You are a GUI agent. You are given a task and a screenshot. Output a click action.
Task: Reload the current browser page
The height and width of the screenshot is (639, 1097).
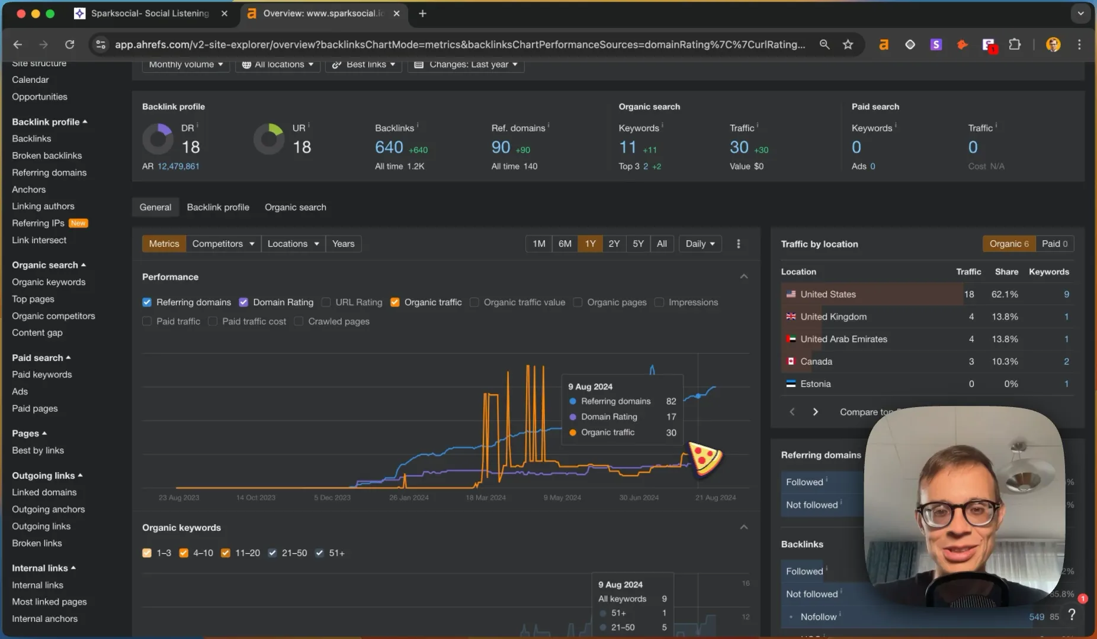69,44
